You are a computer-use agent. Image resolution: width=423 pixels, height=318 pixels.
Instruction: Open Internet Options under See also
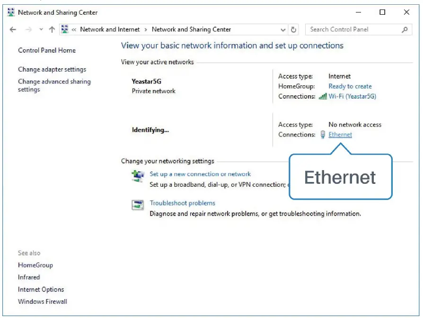41,290
